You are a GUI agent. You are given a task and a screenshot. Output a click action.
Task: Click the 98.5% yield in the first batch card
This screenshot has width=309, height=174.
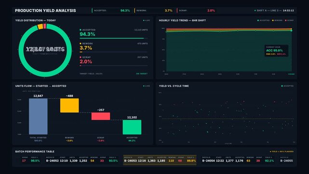35,161
